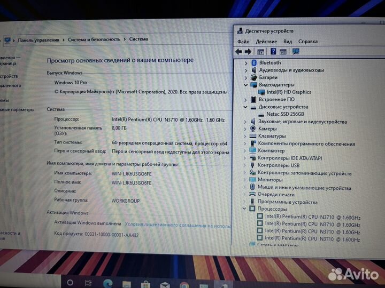This screenshot has height=288, width=385.
Task: Click computer name WIN-LJK6U3GO6FE value
Action: point(132,174)
